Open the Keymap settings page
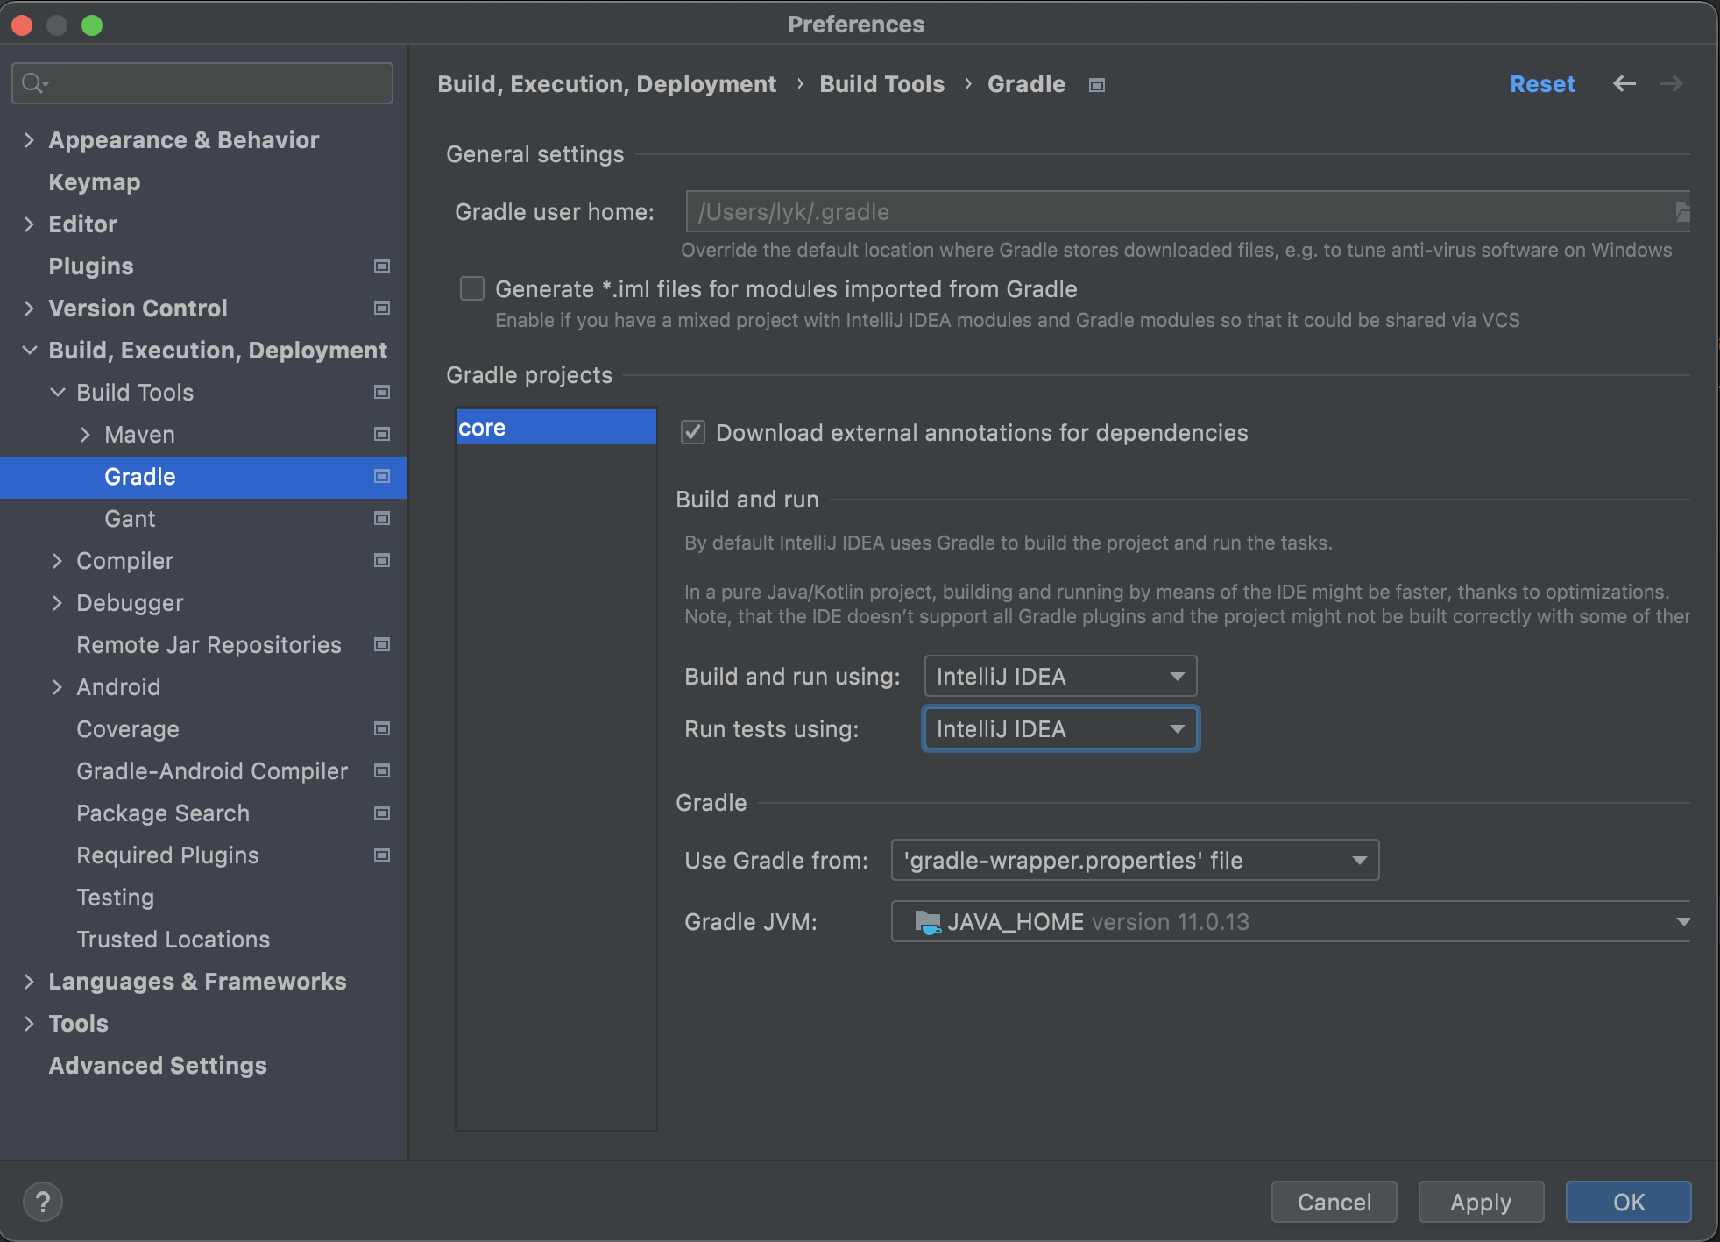This screenshot has height=1242, width=1720. (x=94, y=182)
